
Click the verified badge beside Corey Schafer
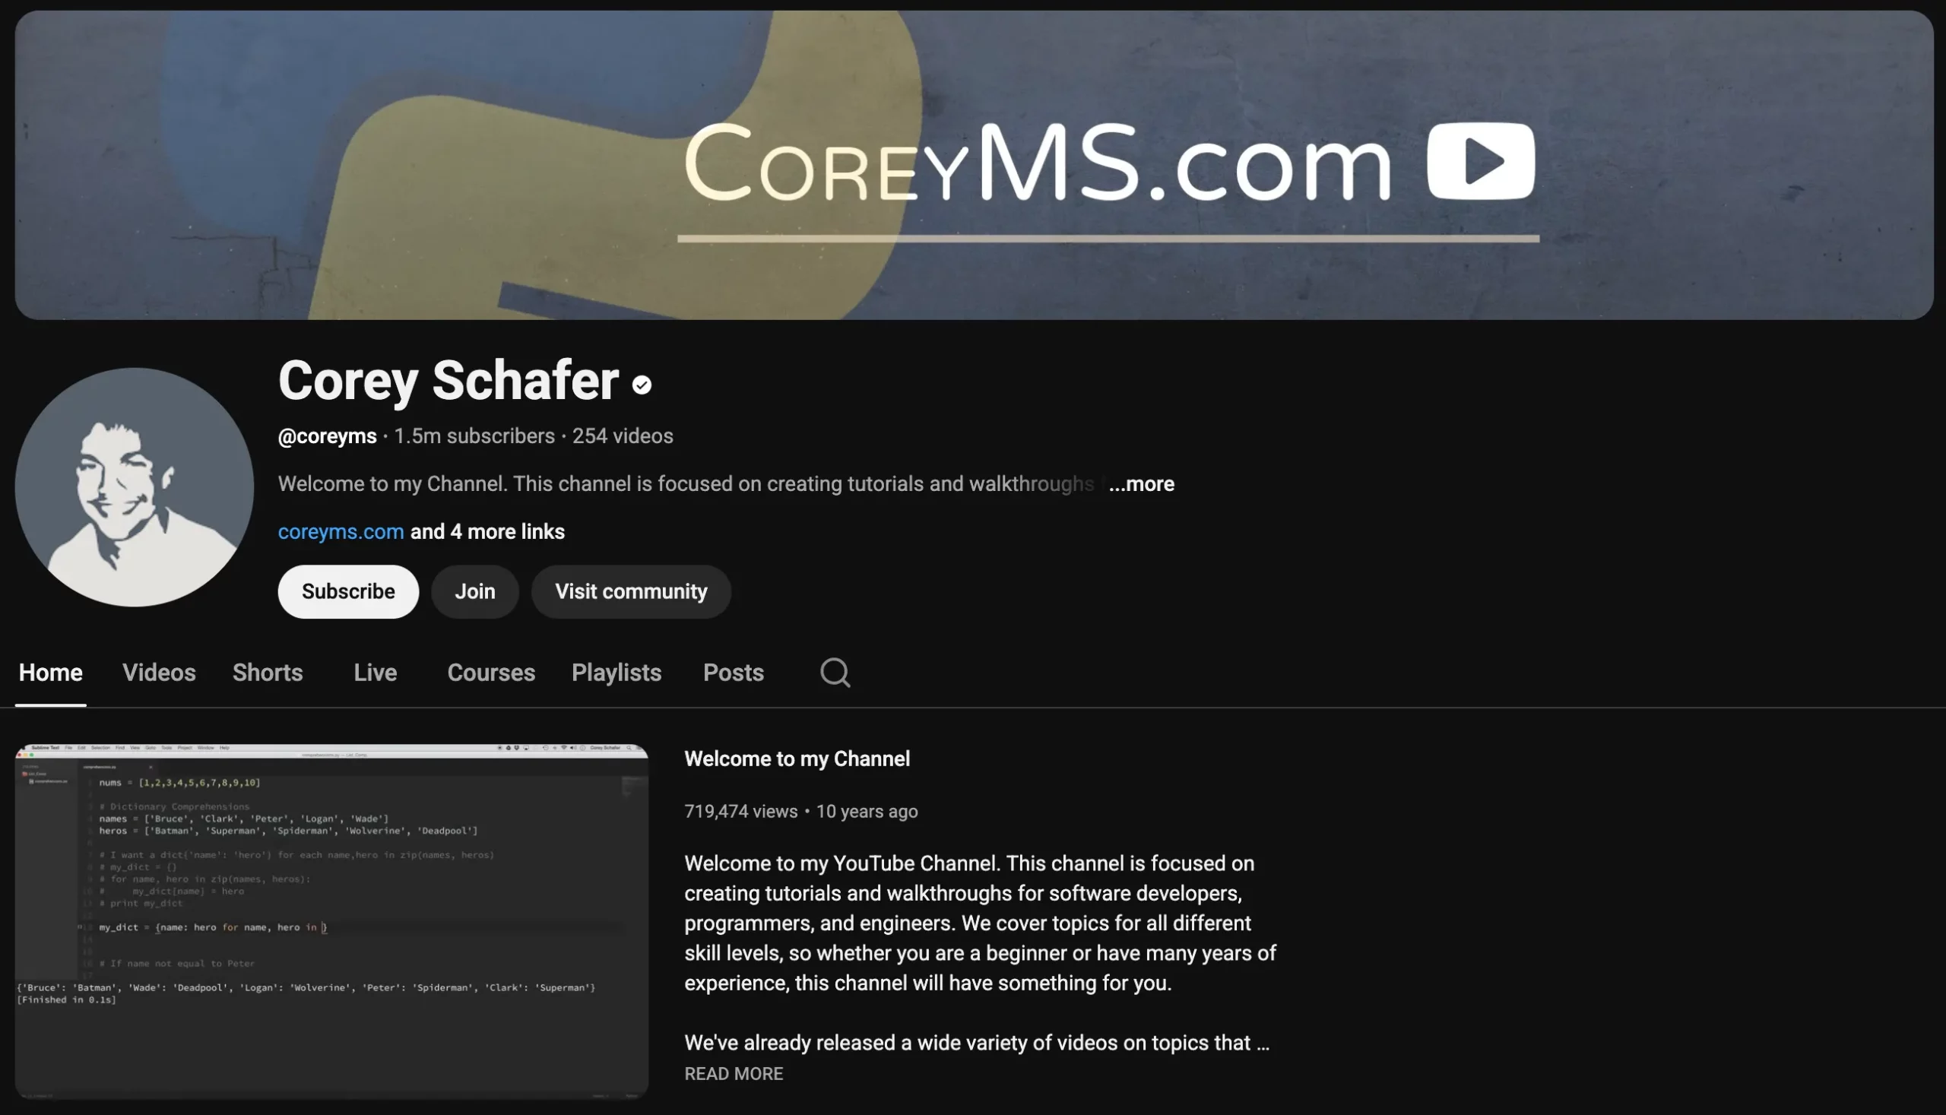pyautogui.click(x=641, y=385)
